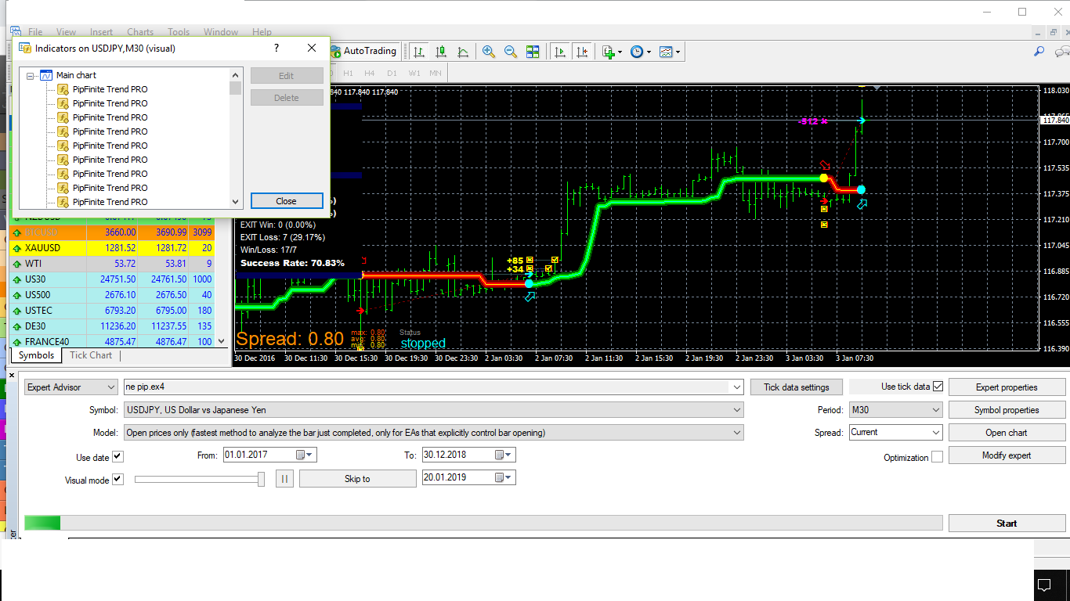Click the dialog help question mark

pyautogui.click(x=277, y=48)
